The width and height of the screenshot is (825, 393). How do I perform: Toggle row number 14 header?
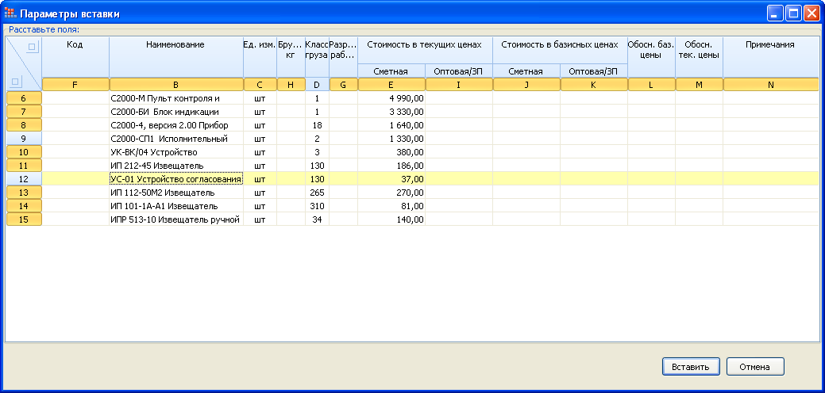24,206
